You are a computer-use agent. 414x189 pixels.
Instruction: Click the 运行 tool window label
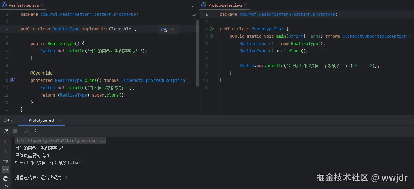[x=8, y=120]
